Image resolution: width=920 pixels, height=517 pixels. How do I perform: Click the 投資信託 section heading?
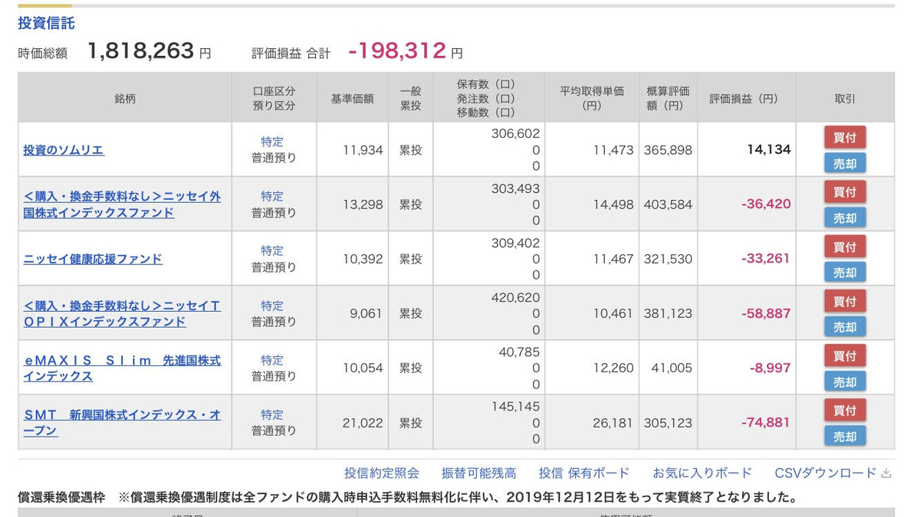47,23
